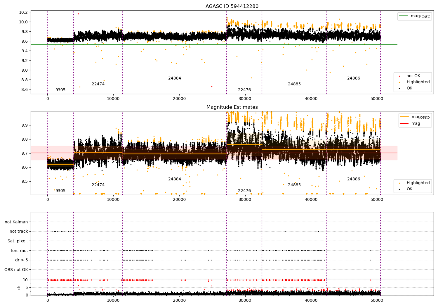438x307 pixels.
Task: Click observation label 22476 in middle plot
Action: (x=244, y=191)
